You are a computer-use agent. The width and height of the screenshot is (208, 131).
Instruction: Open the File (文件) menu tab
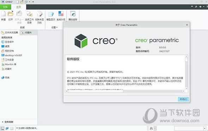coord(5,7)
